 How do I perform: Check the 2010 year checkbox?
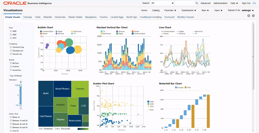tap(11, 38)
